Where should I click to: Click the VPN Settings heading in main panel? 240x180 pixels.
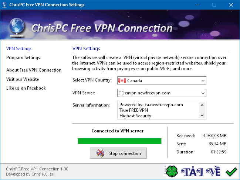86,49
